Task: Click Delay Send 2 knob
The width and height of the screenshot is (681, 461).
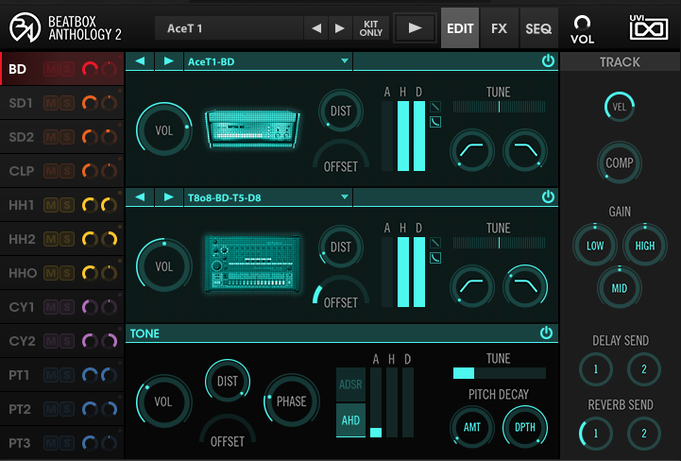Action: pos(644,369)
